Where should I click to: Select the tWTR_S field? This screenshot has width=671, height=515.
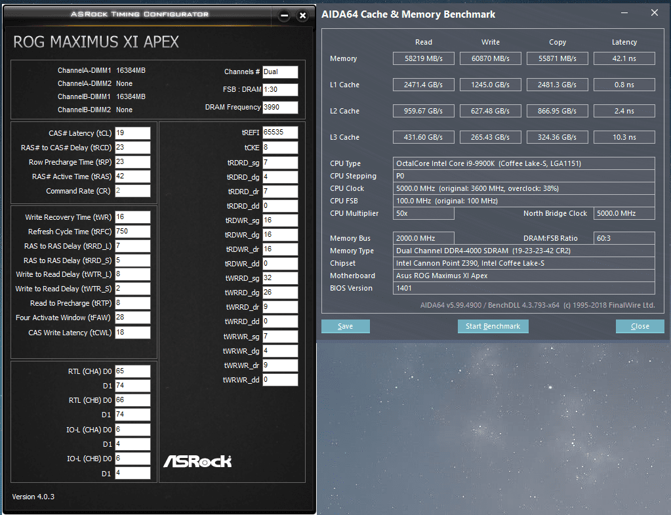coord(132,289)
